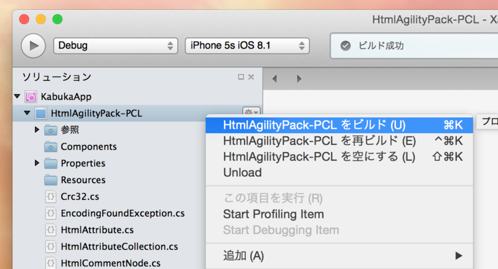Image resolution: width=498 pixels, height=269 pixels.
Task: Choose Unload from the context menu
Action: click(x=339, y=172)
